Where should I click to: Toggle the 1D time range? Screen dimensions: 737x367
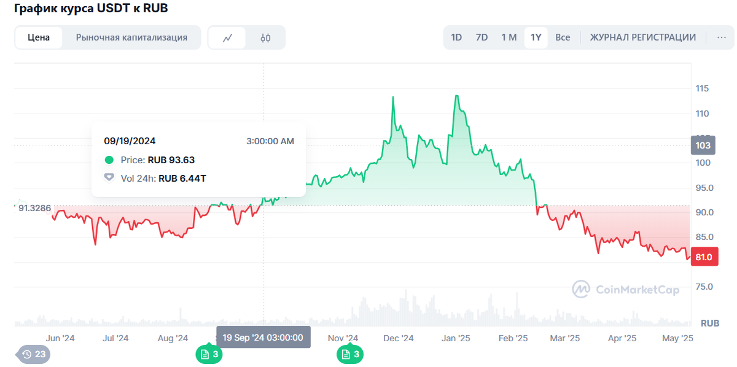[456, 37]
